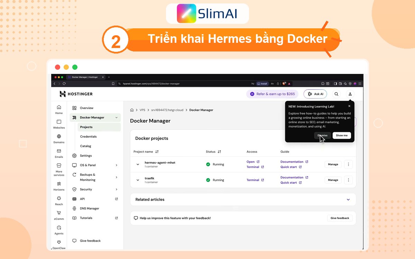
Task: Open the Domains globe icon
Action: pos(59,139)
